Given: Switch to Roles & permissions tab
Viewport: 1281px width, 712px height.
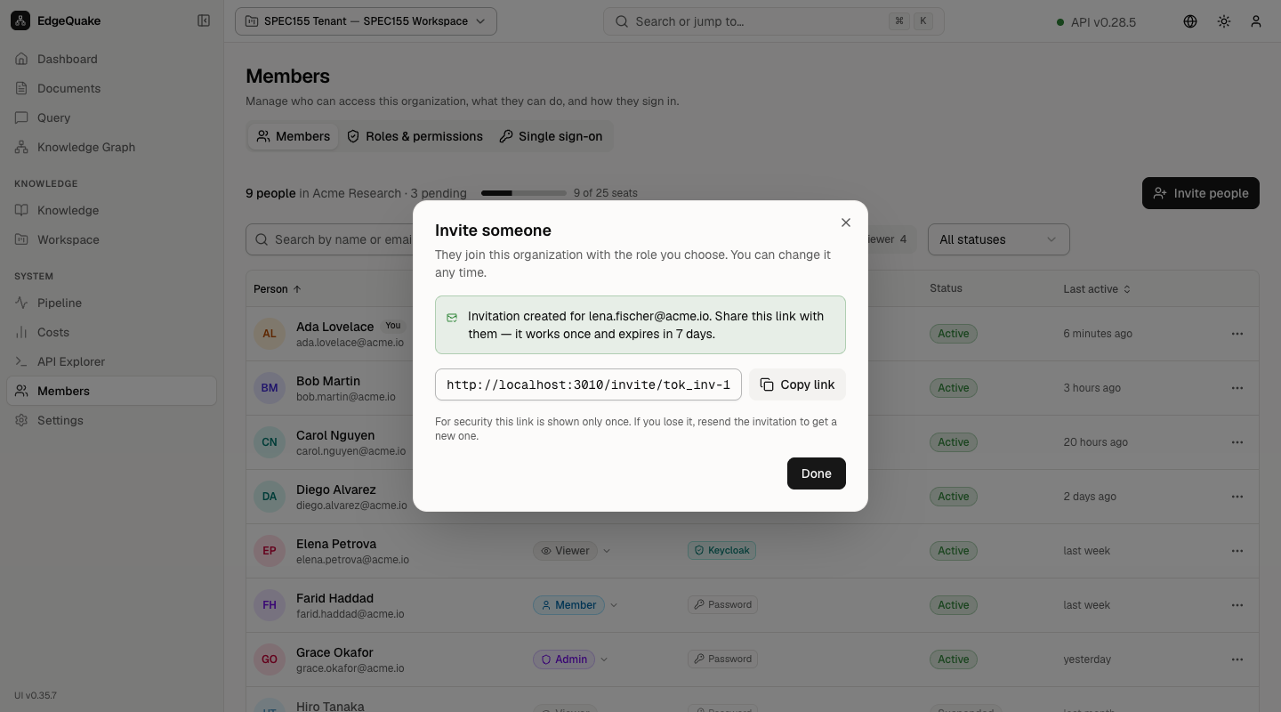Looking at the screenshot, I should pos(415,136).
